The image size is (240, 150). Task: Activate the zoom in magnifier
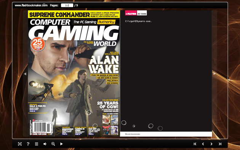[53, 144]
